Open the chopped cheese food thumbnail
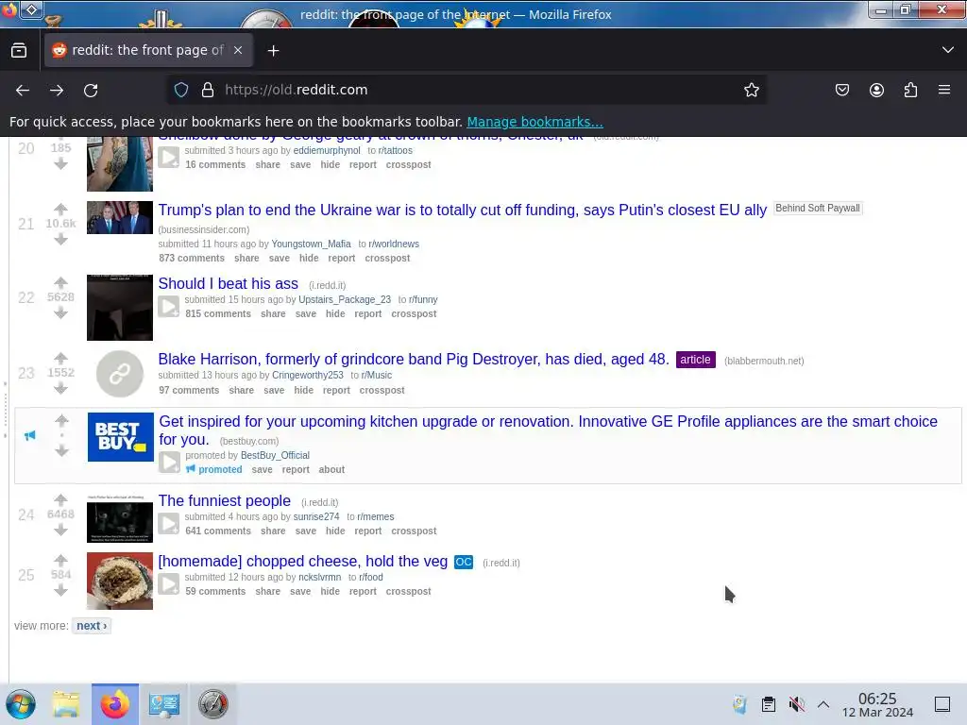Image resolution: width=967 pixels, height=725 pixels. 120,581
